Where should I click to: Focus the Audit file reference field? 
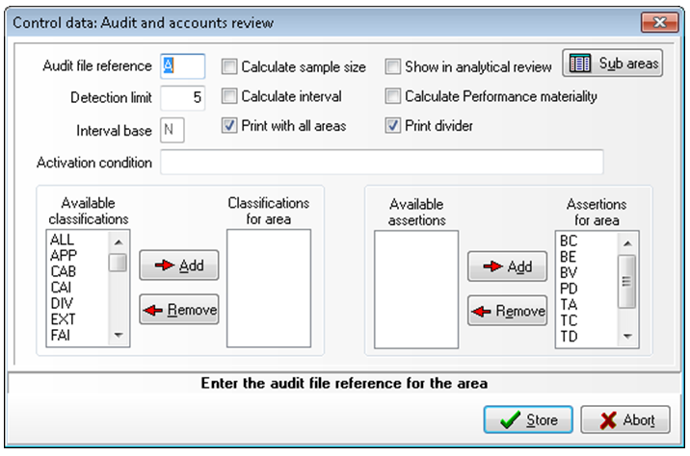pos(183,66)
